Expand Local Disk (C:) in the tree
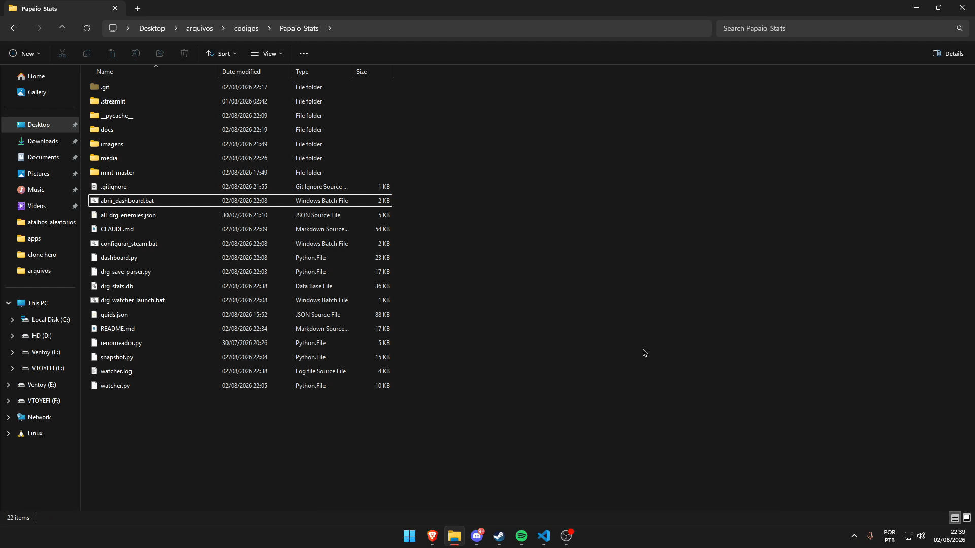 (12, 320)
